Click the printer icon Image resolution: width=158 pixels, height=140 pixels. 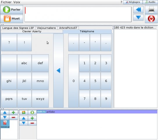[151, 10]
